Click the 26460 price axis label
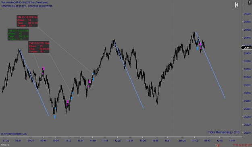The height and width of the screenshot is (147, 252). 247,30
